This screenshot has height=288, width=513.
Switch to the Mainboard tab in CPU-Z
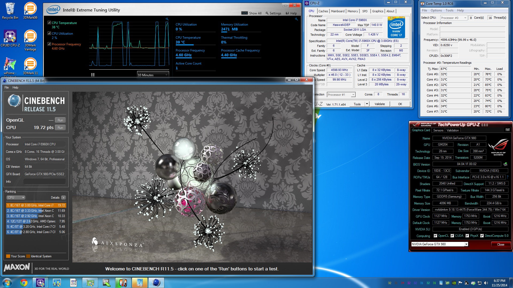point(338,11)
